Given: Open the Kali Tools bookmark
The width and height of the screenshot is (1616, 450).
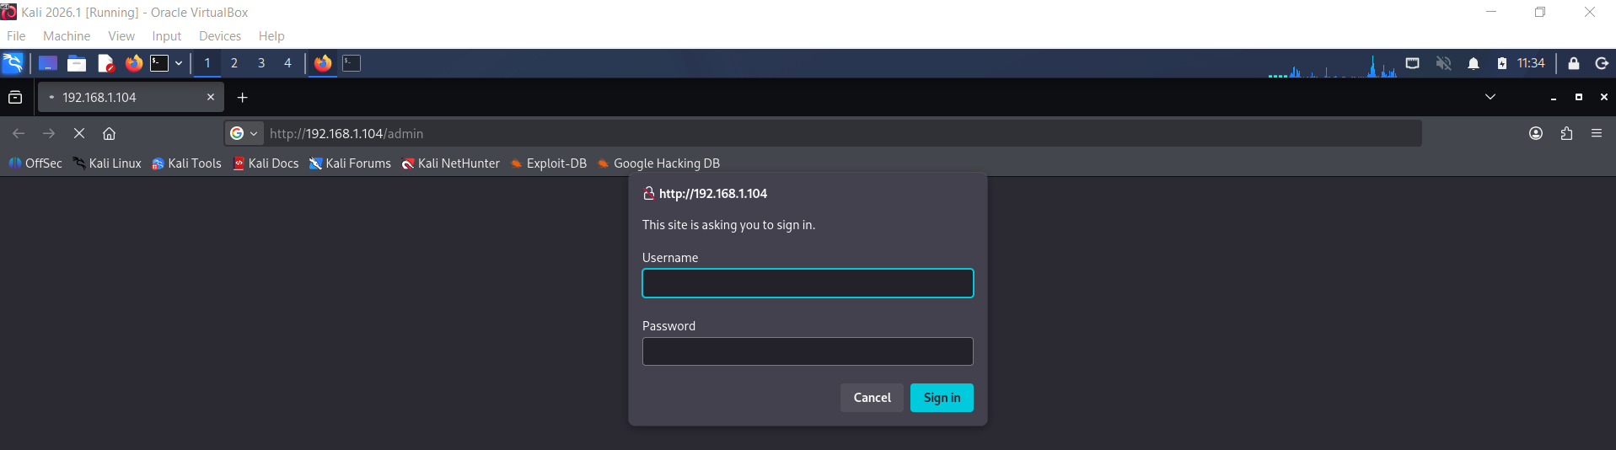Looking at the screenshot, I should (x=186, y=163).
